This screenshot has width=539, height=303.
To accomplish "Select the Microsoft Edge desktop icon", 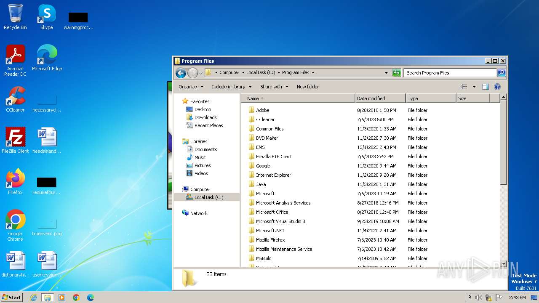I will 47,58.
